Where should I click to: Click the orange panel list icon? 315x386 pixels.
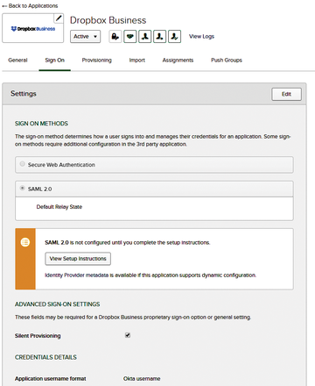coord(25,242)
